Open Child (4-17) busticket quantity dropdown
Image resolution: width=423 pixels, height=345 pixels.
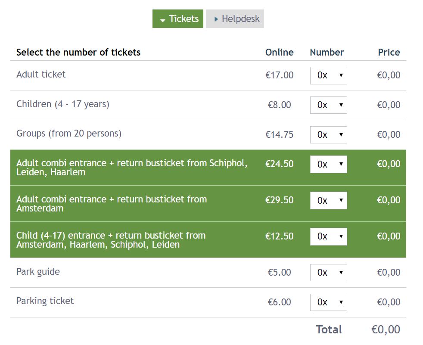(328, 236)
